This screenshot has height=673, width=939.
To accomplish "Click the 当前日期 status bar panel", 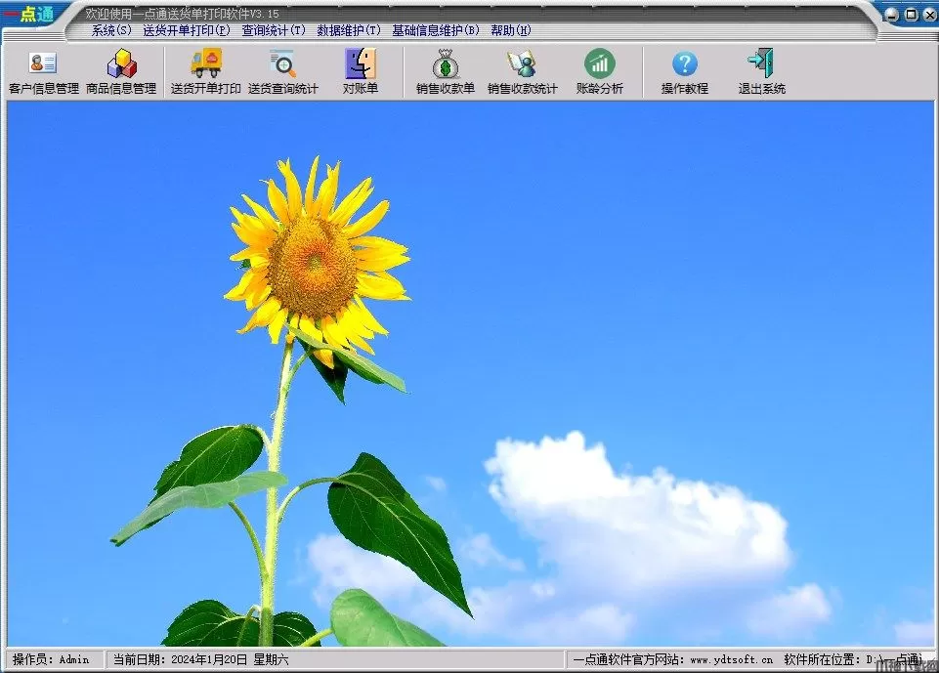I will coord(200,659).
